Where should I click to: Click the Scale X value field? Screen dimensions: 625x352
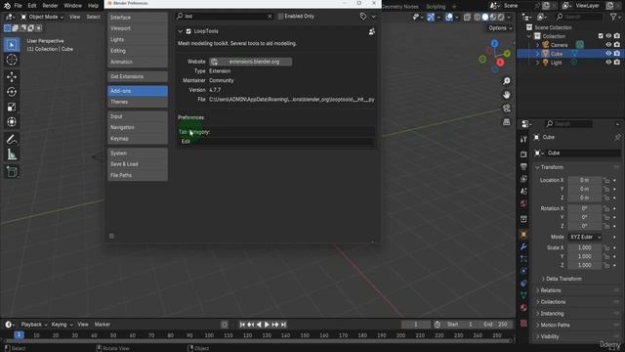click(584, 247)
